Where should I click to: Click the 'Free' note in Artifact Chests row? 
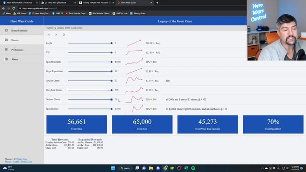click(x=168, y=81)
